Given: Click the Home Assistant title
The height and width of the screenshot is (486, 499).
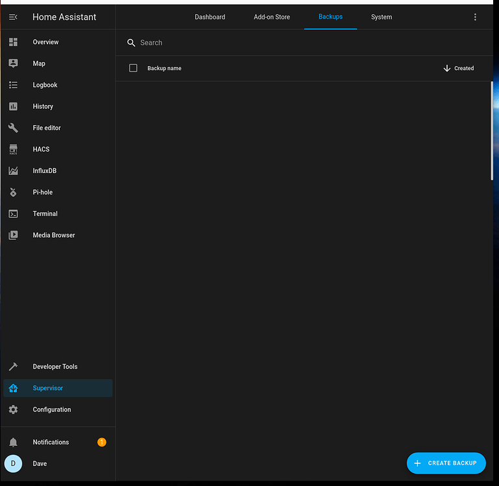Looking at the screenshot, I should point(64,17).
